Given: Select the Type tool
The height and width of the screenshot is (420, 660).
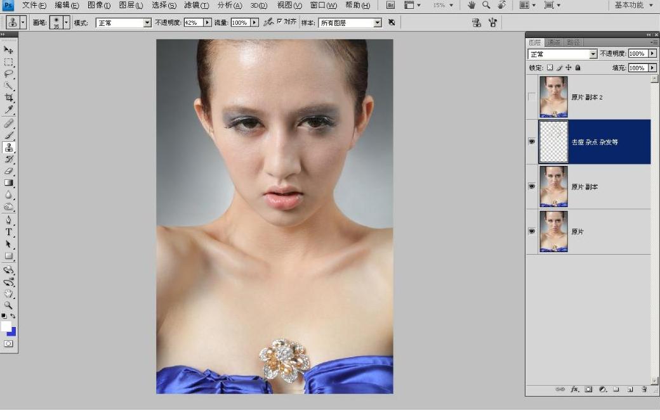Looking at the screenshot, I should 8,232.
